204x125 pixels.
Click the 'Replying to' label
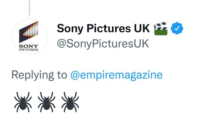pos(39,75)
